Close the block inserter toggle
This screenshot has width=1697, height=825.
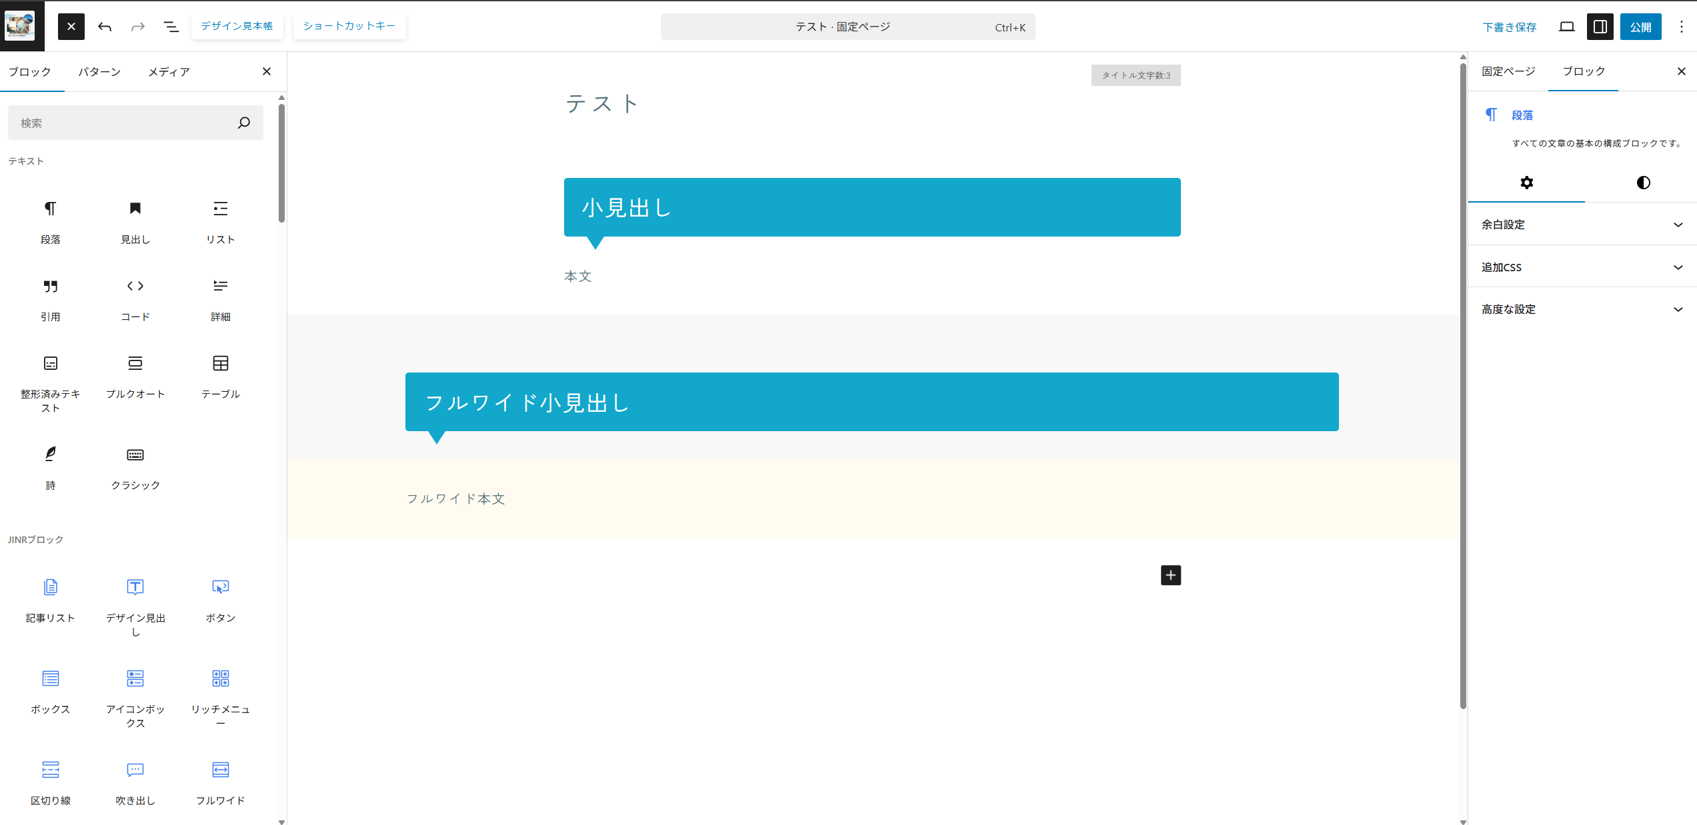point(71,27)
